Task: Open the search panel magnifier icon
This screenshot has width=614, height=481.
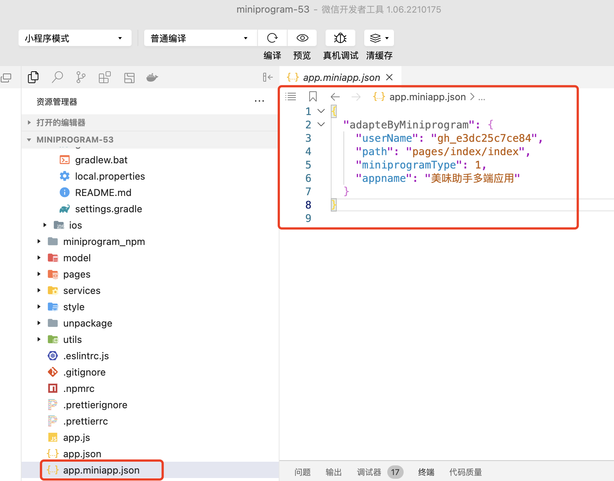Action: tap(57, 77)
